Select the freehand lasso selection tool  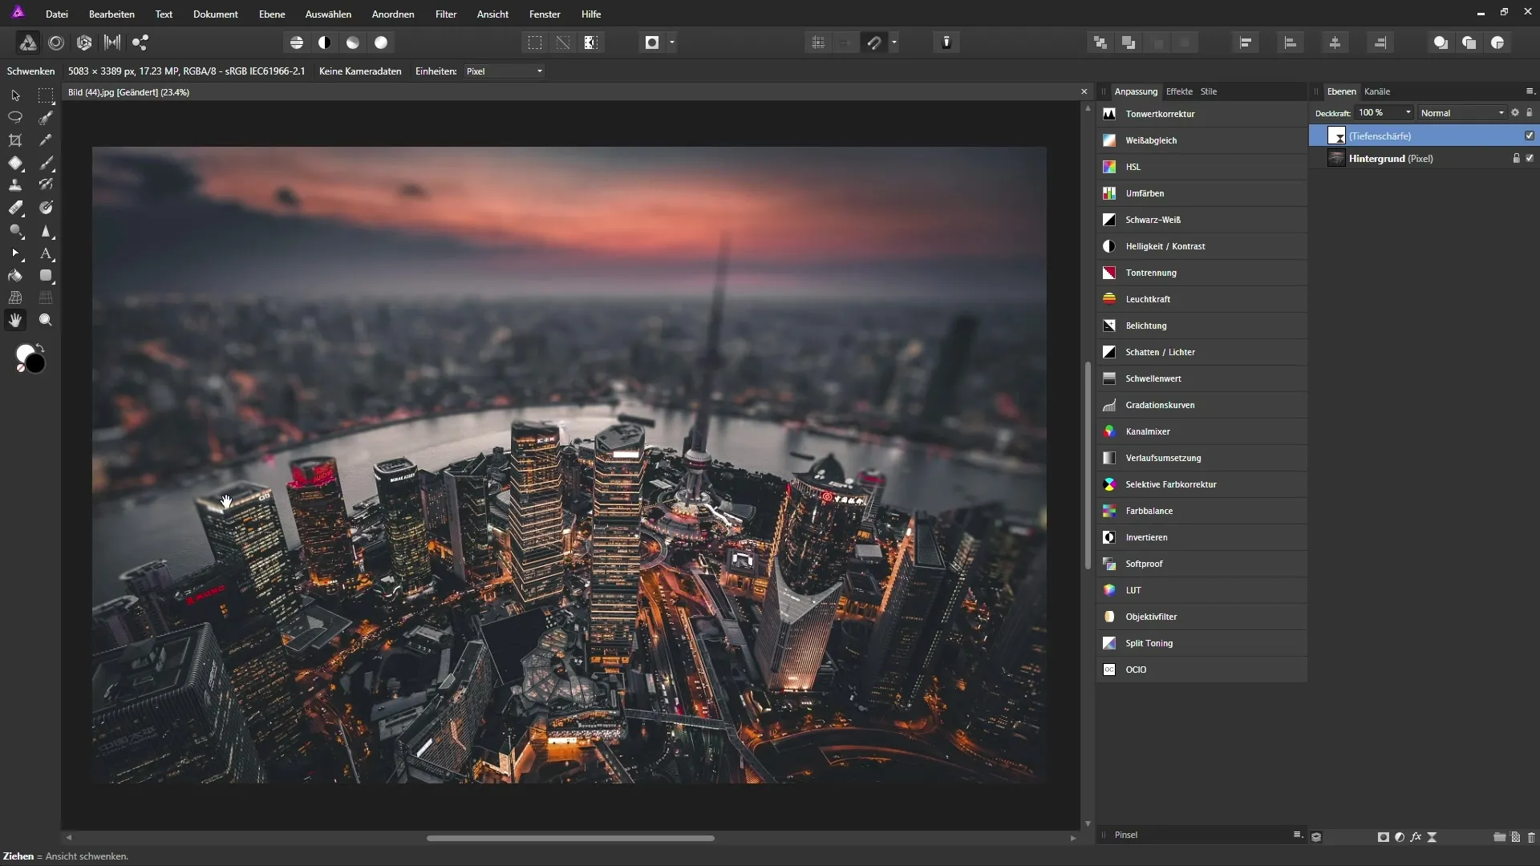click(x=15, y=118)
